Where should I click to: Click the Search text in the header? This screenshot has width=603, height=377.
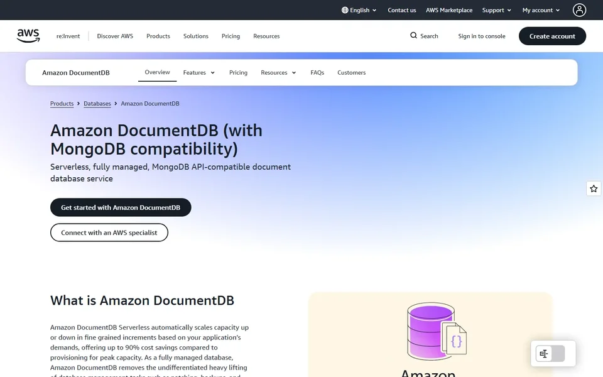point(429,36)
